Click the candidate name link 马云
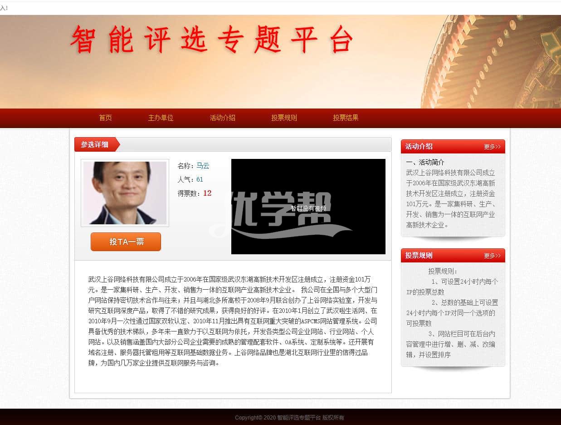The width and height of the screenshot is (561, 425). [x=203, y=166]
